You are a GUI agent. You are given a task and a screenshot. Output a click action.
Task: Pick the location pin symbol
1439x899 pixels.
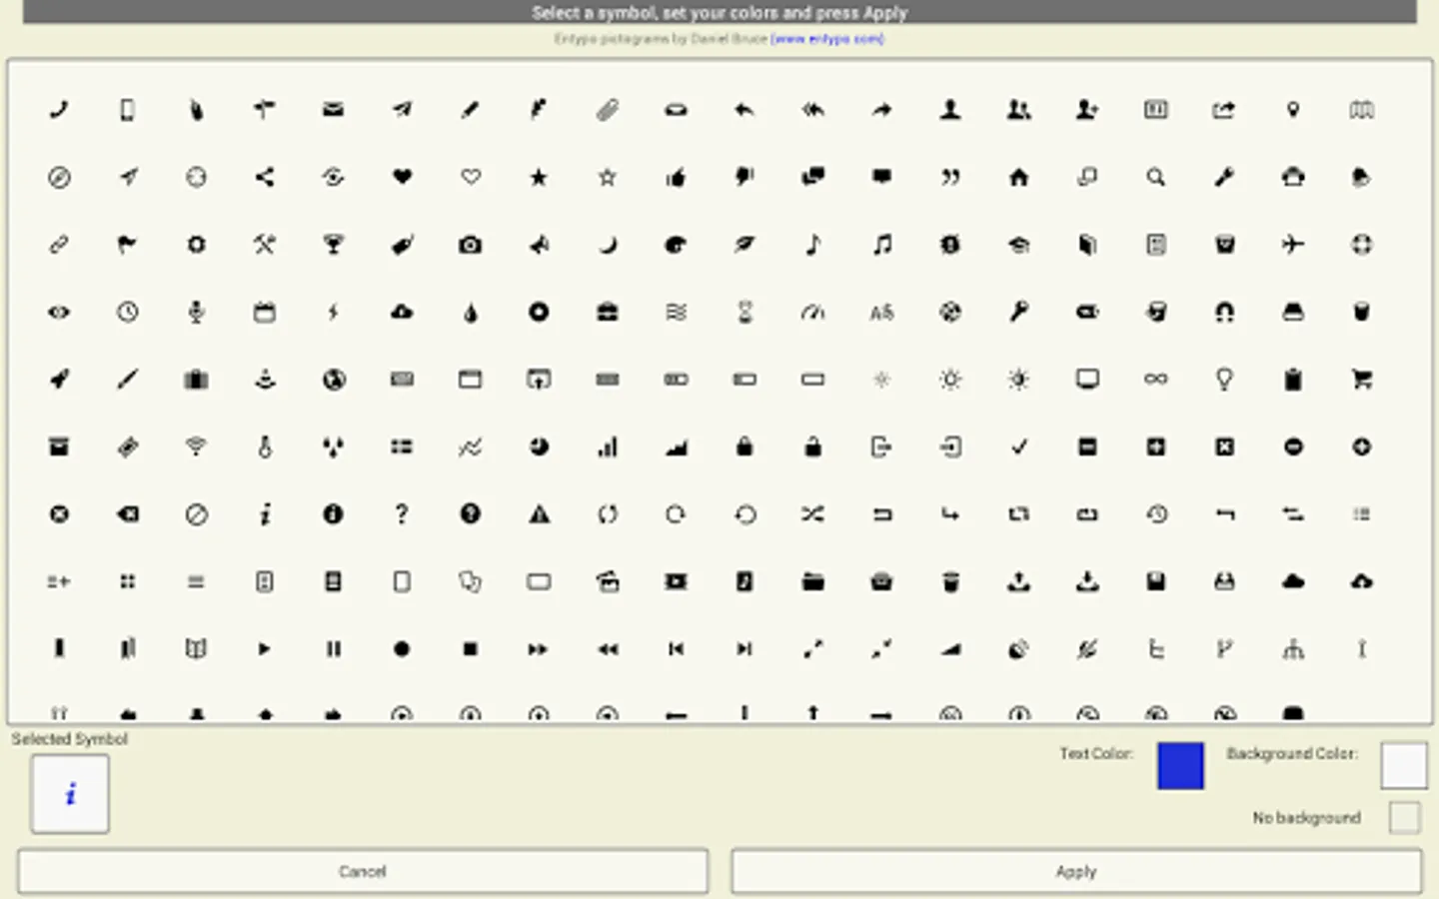(x=1293, y=110)
